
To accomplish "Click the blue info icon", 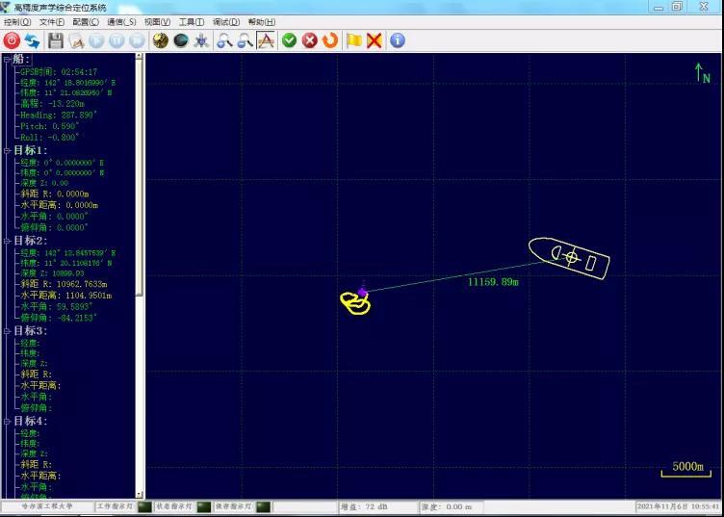I will 397,40.
